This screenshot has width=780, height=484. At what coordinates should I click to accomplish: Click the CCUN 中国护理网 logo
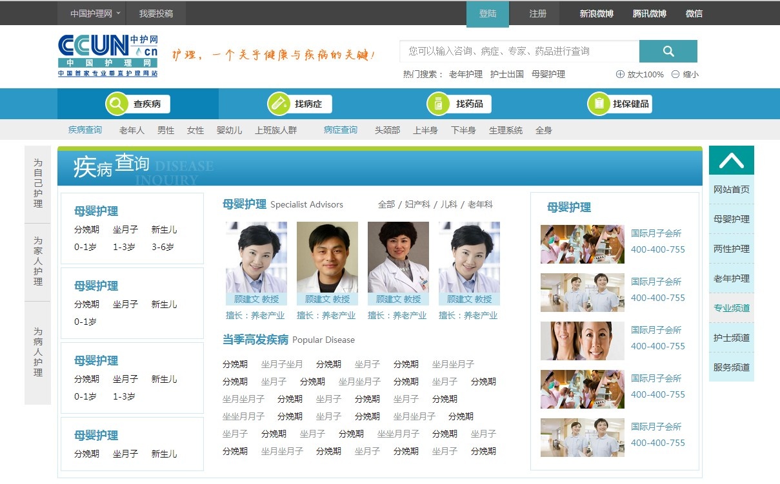pos(108,55)
